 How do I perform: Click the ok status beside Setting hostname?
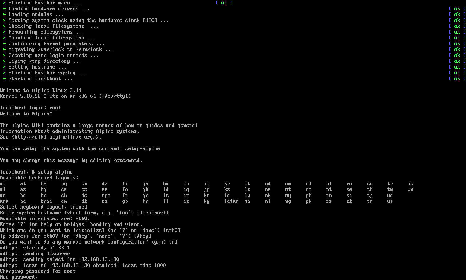[457, 67]
